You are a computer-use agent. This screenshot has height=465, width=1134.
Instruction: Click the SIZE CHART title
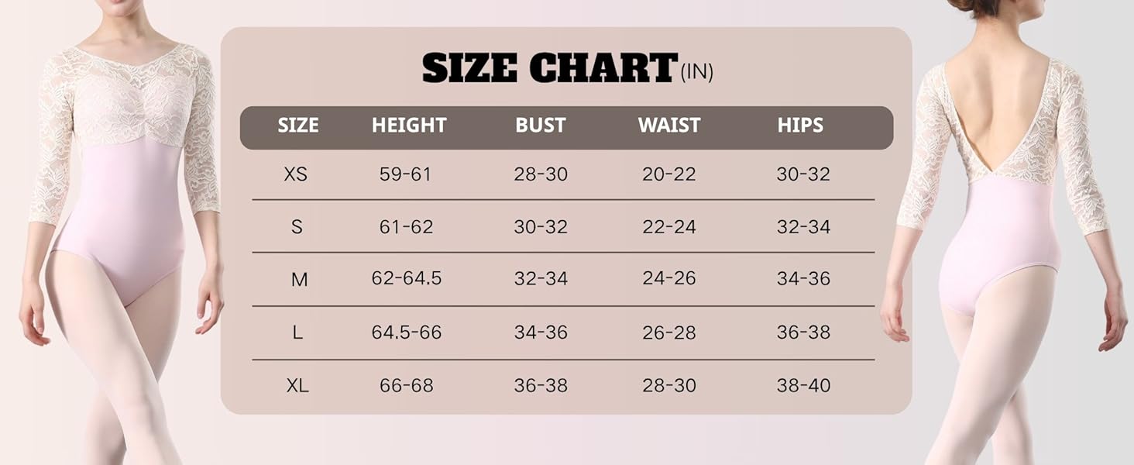pos(550,68)
